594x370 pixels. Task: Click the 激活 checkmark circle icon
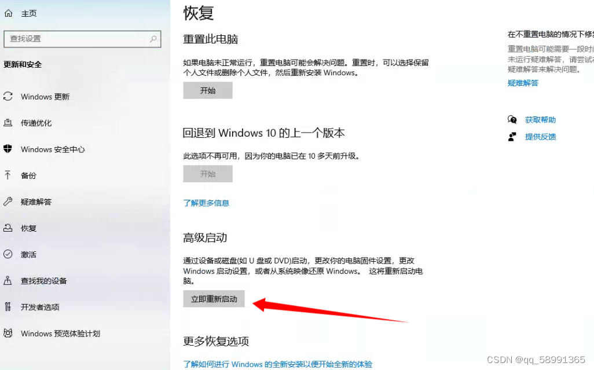pos(8,254)
